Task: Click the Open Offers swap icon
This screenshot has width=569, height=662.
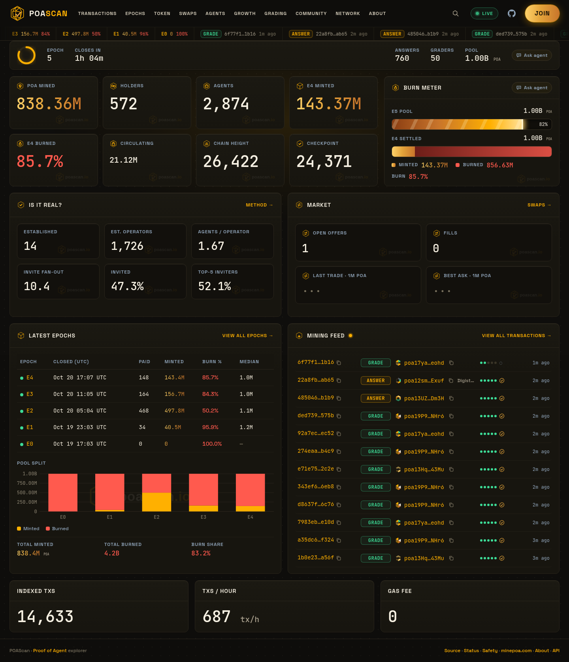Action: [305, 233]
